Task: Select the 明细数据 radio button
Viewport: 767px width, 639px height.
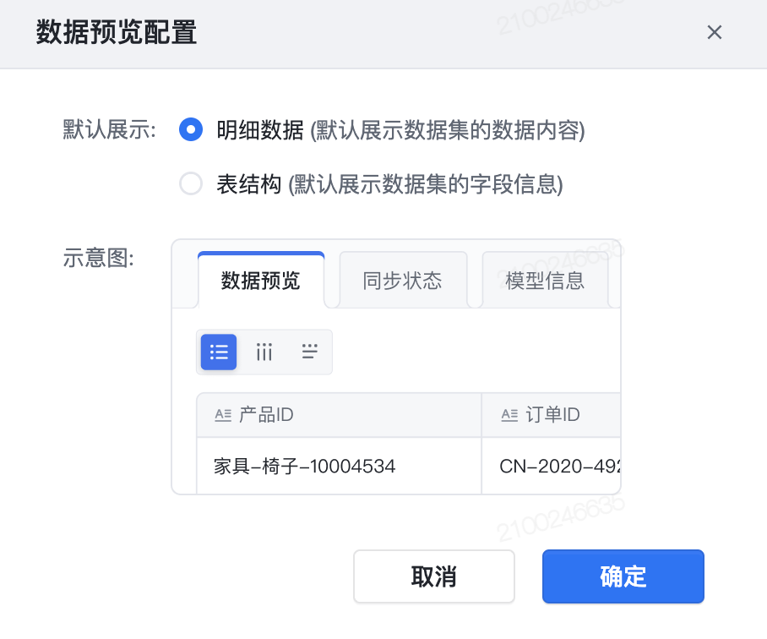Action: pyautogui.click(x=191, y=130)
